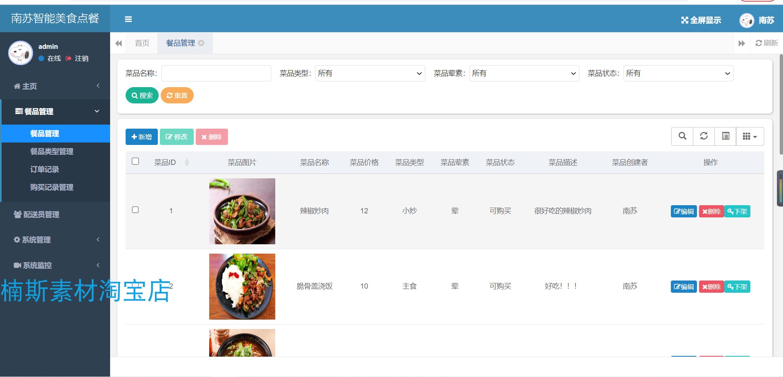Click the 菜品价格 column header
The width and height of the screenshot is (783, 377).
tap(364, 162)
